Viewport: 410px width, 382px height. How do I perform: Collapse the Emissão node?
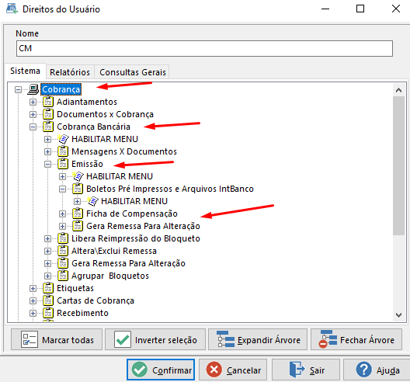(47, 164)
